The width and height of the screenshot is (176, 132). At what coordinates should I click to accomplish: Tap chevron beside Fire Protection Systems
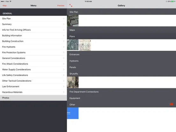(64, 52)
